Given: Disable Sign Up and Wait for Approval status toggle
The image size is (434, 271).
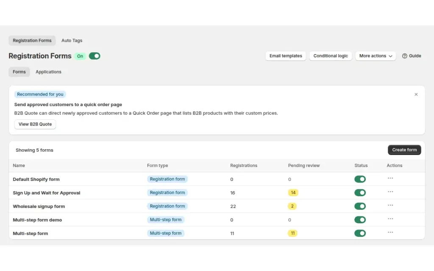Looking at the screenshot, I should (360, 193).
